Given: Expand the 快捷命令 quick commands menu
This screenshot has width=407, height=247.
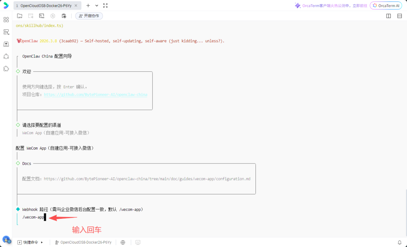Looking at the screenshot, I should (x=30, y=242).
